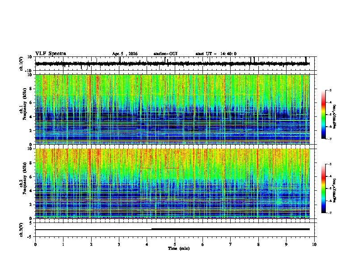
Task: Click the ch.2 color scale bar
Action: [x=323, y=188]
